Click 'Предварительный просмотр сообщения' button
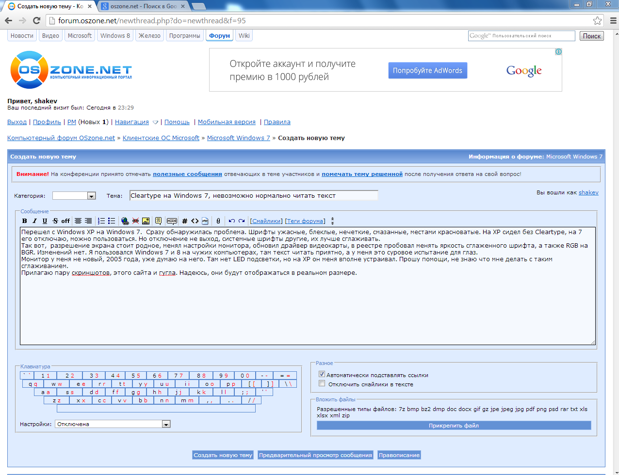Screen dimensions: 619x475 click(315, 455)
